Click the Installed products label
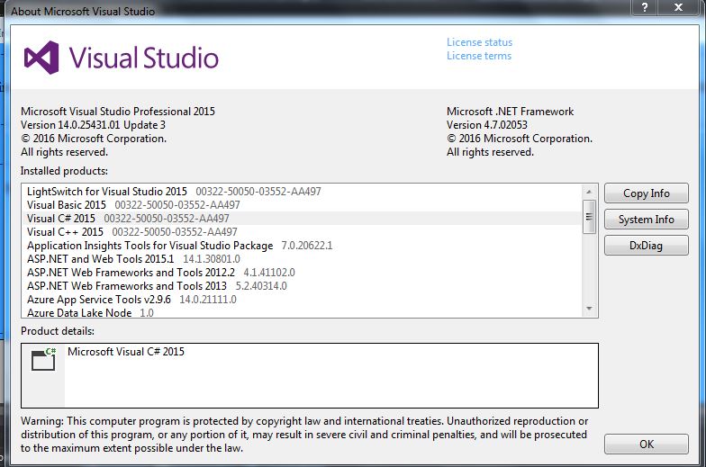The width and height of the screenshot is (706, 467). pos(64,171)
